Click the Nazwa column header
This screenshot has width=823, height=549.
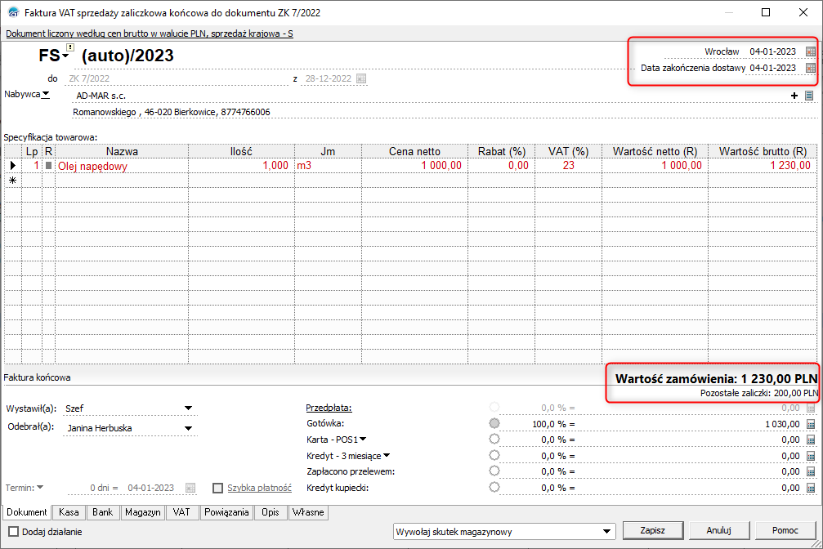point(122,152)
